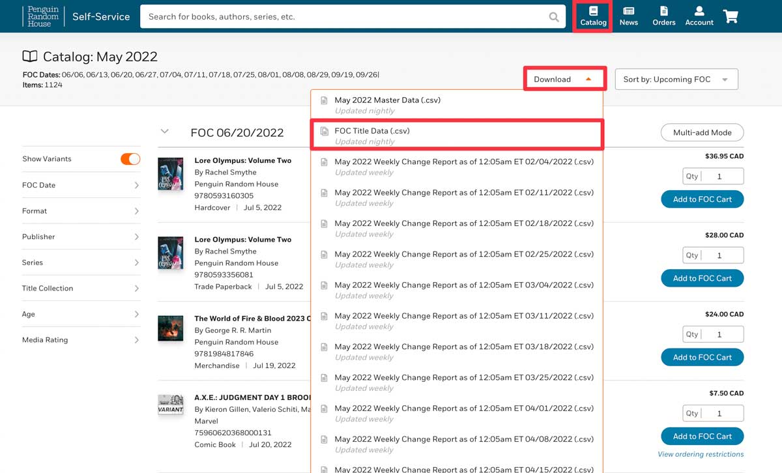Image resolution: width=782 pixels, height=473 pixels.
Task: Click the search magnifier icon
Action: 554,17
